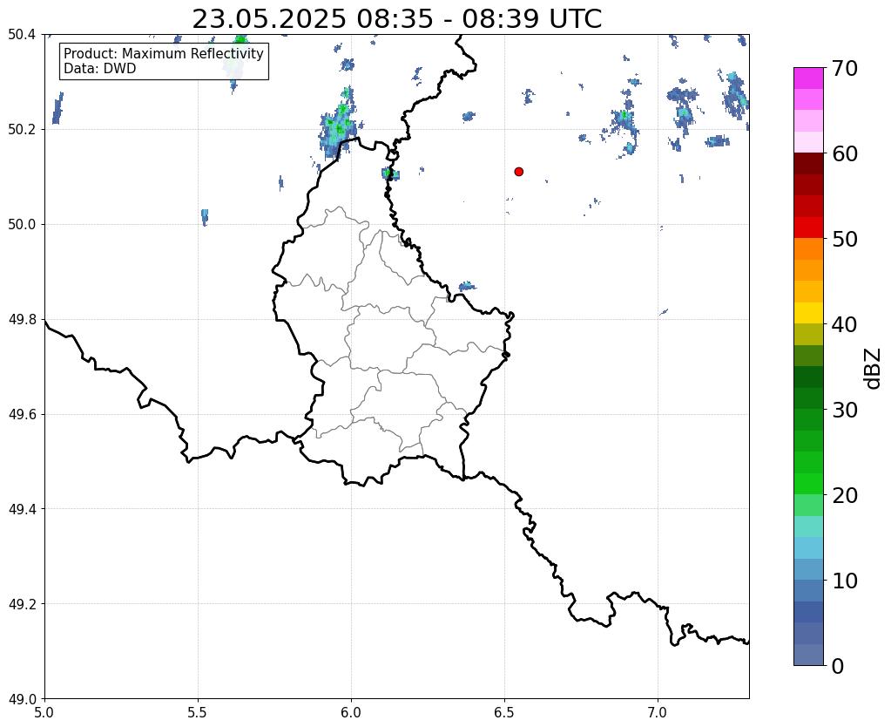This screenshot has height=727, width=891.
Task: Click the longitude axis label 6.0
Action: coord(351,712)
